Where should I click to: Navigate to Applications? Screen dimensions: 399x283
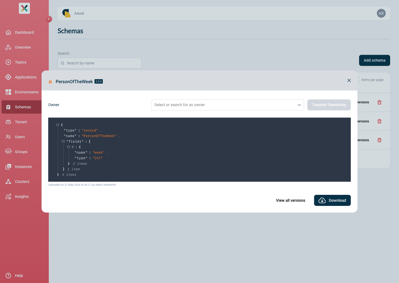click(x=25, y=77)
